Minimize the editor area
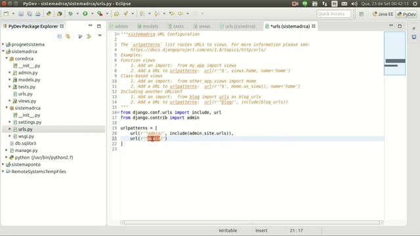This screenshot has width=420, height=236. point(391,26)
